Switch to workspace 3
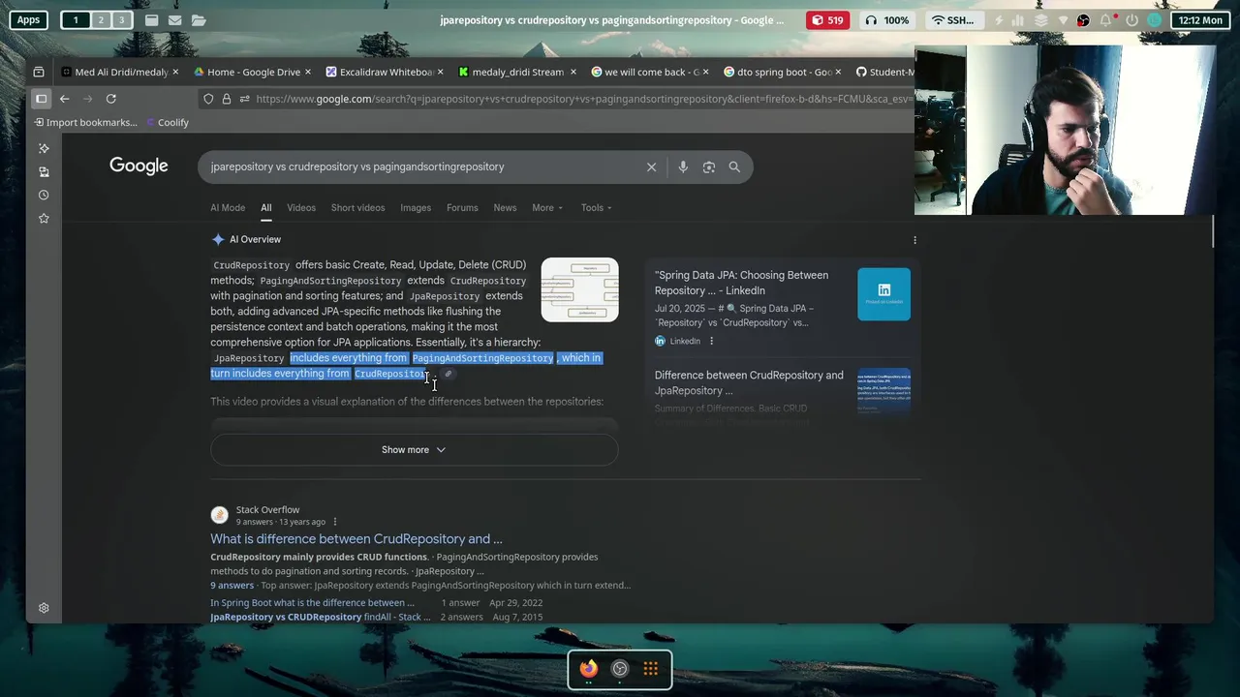The image size is (1240, 697). tap(121, 19)
